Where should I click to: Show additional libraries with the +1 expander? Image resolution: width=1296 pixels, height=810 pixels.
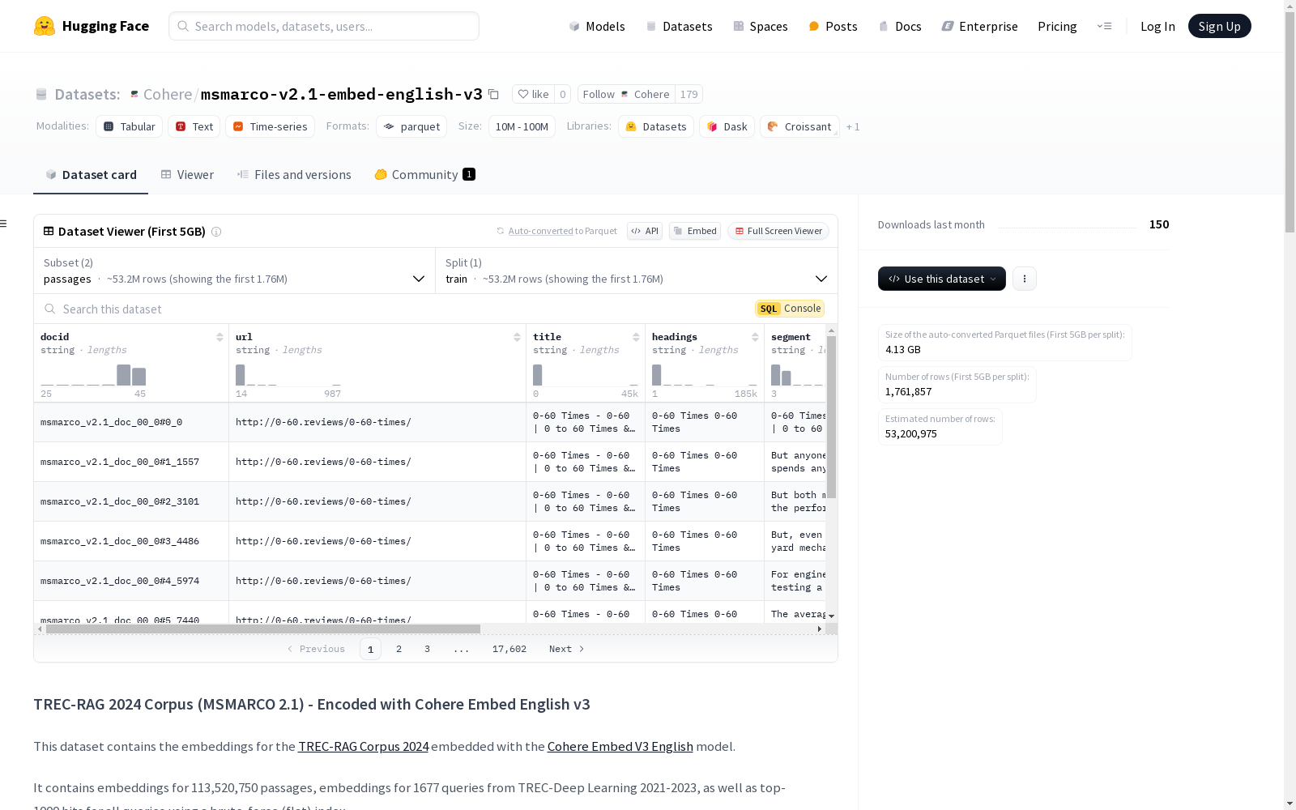[853, 126]
